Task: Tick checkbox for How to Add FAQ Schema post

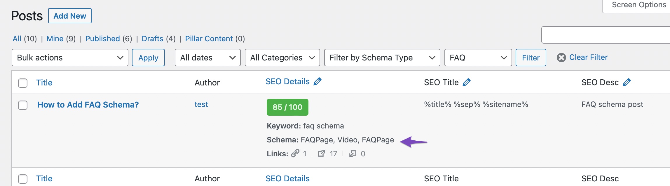Action: 23,105
